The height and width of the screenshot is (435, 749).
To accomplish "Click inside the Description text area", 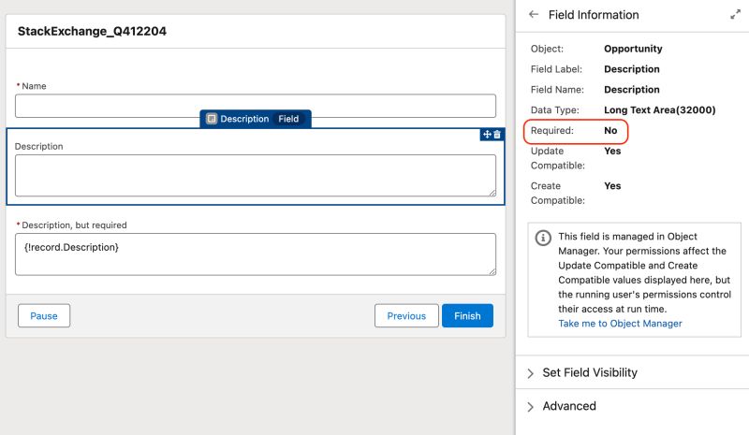I will (255, 175).
